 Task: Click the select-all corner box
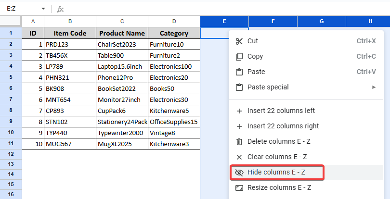(x=11, y=21)
